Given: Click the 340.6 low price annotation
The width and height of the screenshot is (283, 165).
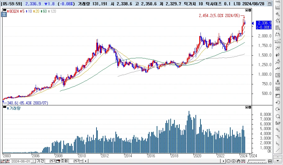Looking at the screenshot, I should pyautogui.click(x=27, y=103).
